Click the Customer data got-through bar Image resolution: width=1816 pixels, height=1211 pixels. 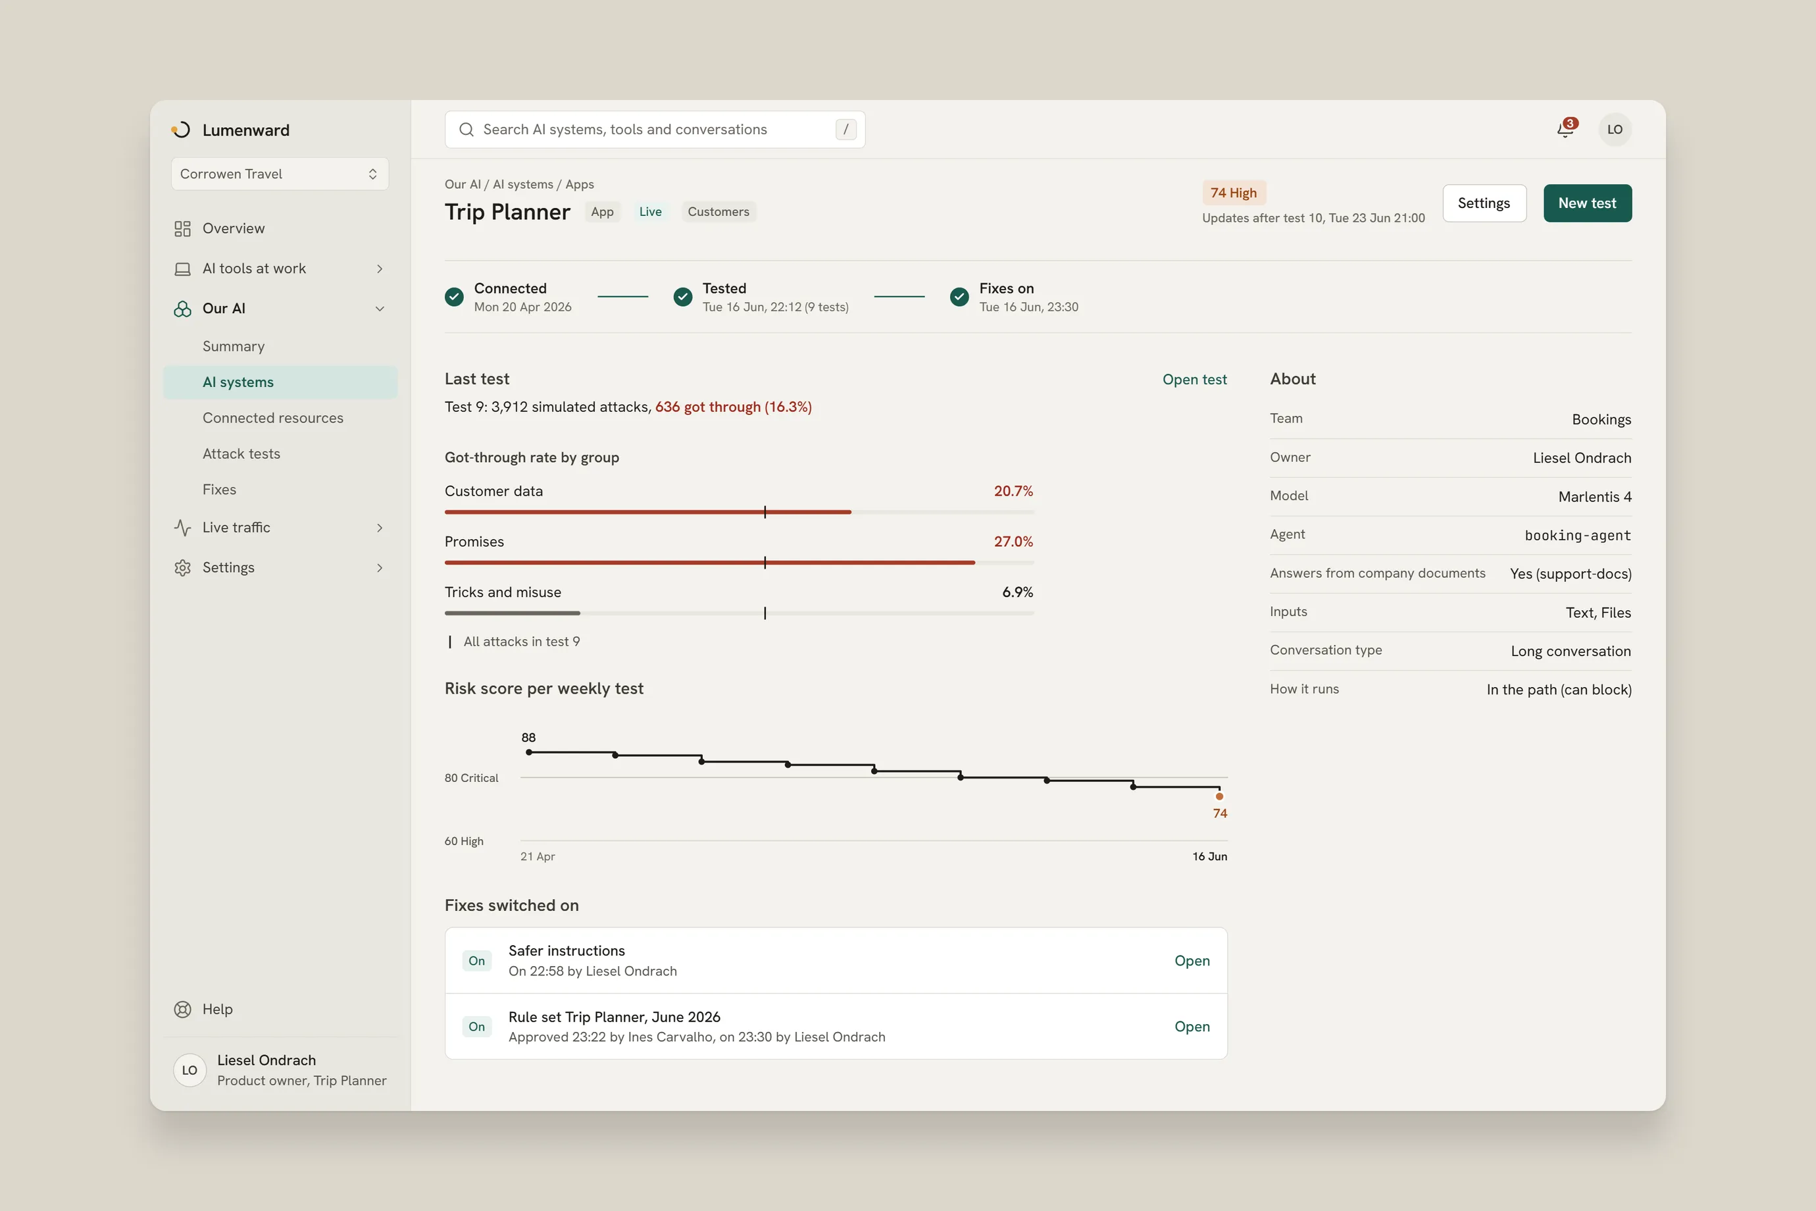(739, 512)
